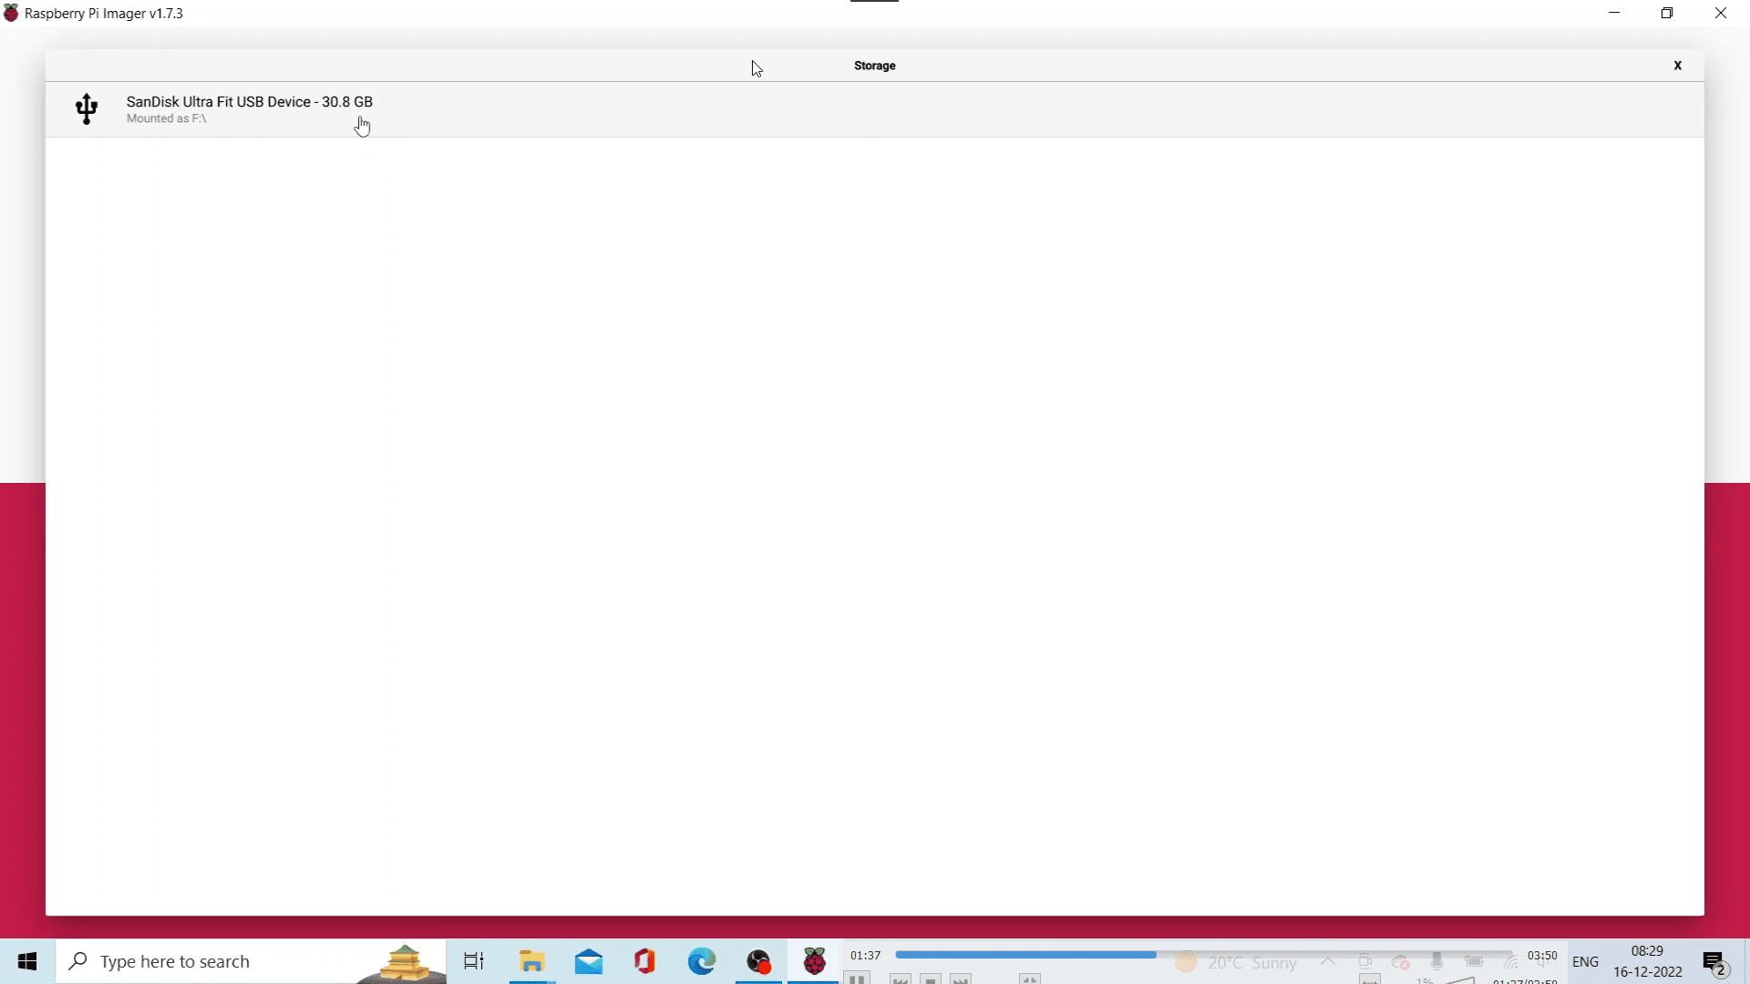The height and width of the screenshot is (984, 1750).
Task: Minimize the Raspberry Pi Imager window
Action: [x=1614, y=13]
